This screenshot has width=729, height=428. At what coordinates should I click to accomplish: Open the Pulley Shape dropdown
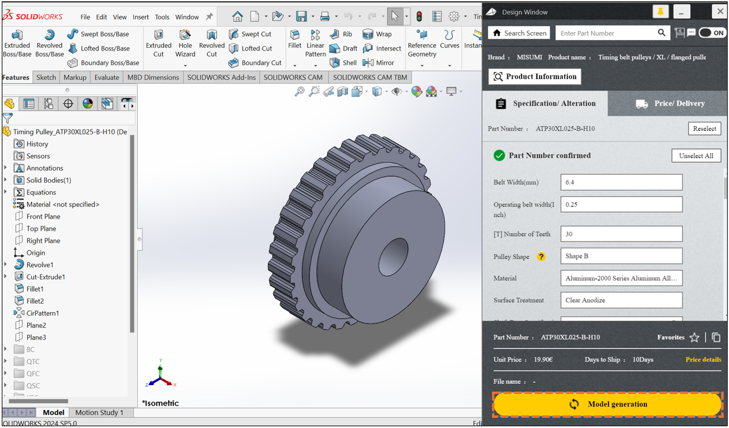[621, 256]
